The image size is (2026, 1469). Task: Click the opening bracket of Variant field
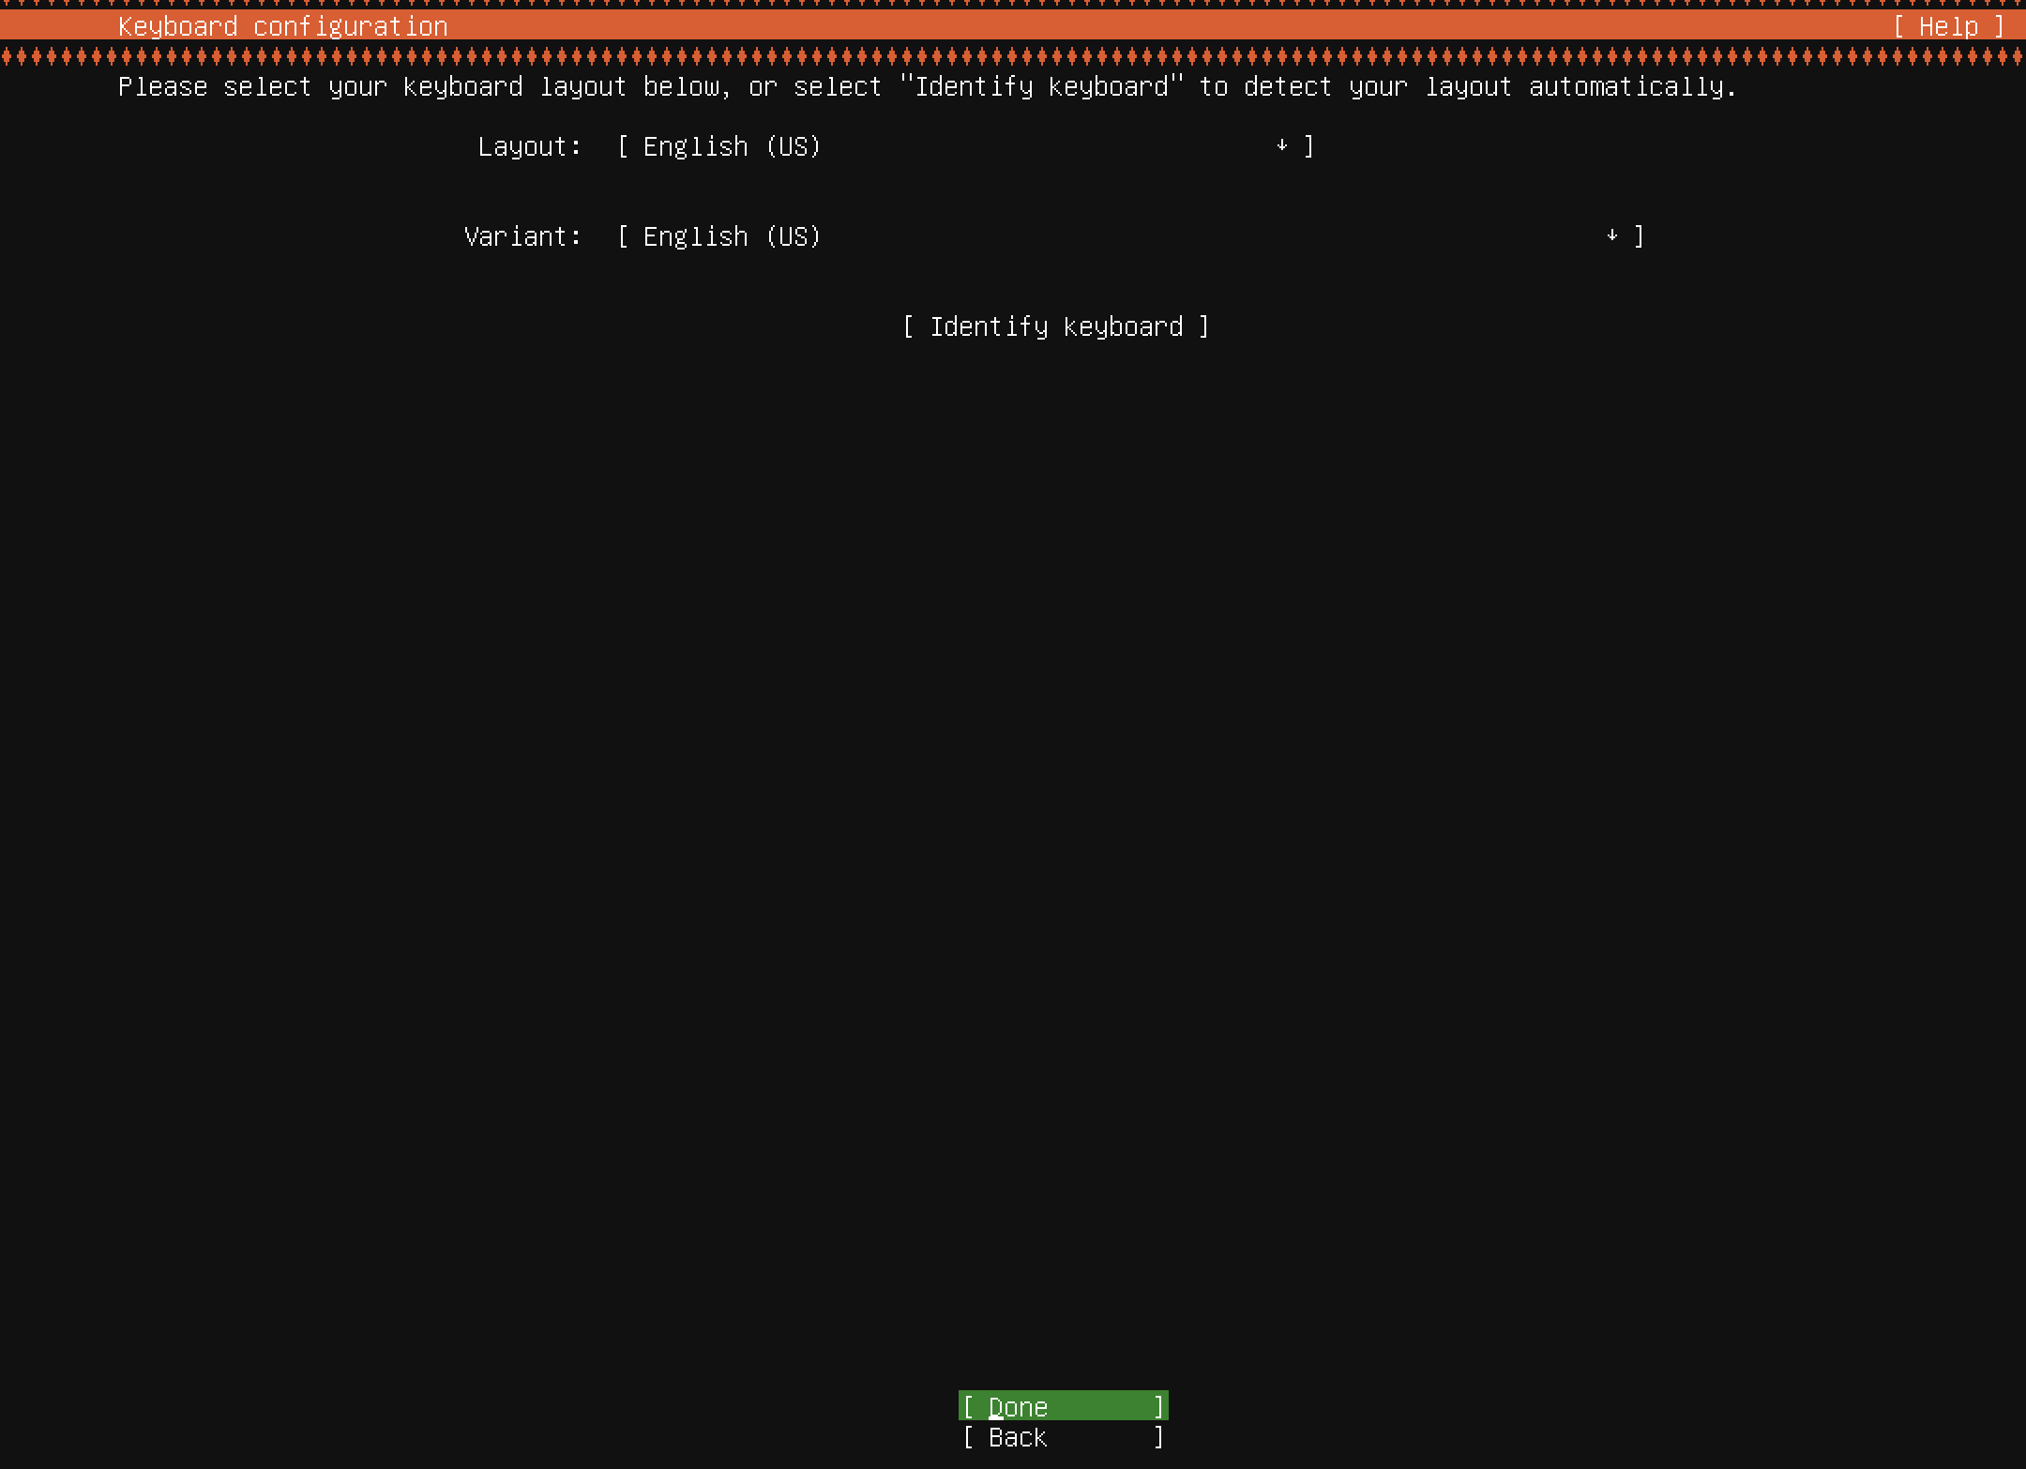point(623,236)
